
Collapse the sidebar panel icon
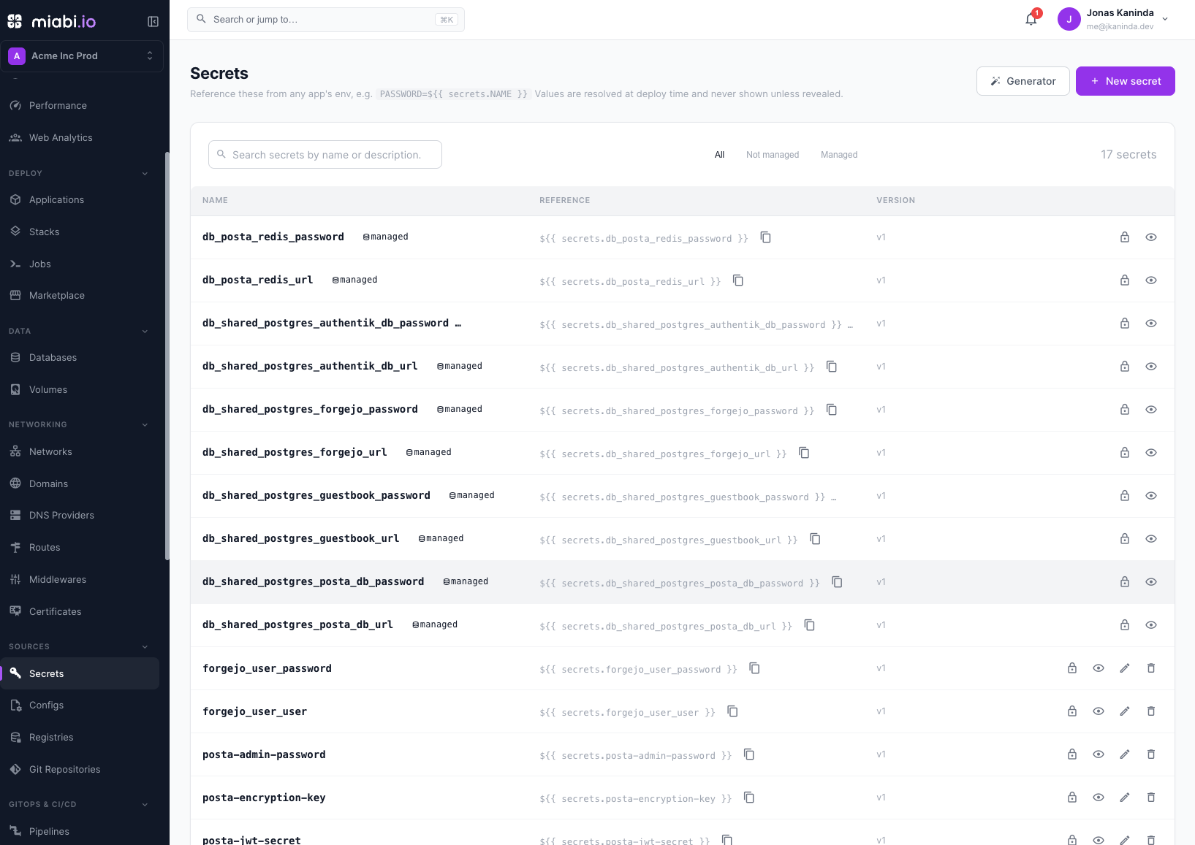point(153,21)
